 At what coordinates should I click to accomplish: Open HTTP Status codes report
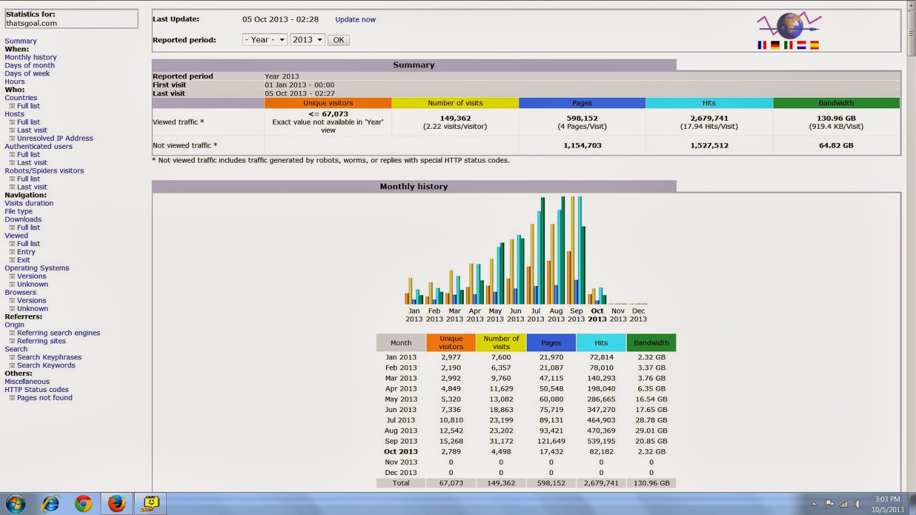(37, 390)
